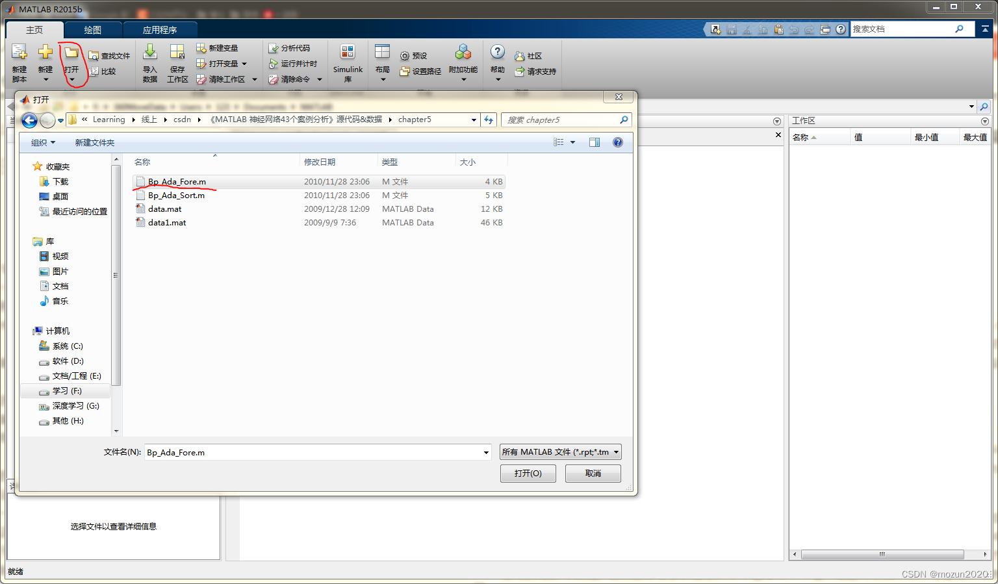Click New Variable (新建变量)
This screenshot has height=584, width=998.
tap(217, 48)
